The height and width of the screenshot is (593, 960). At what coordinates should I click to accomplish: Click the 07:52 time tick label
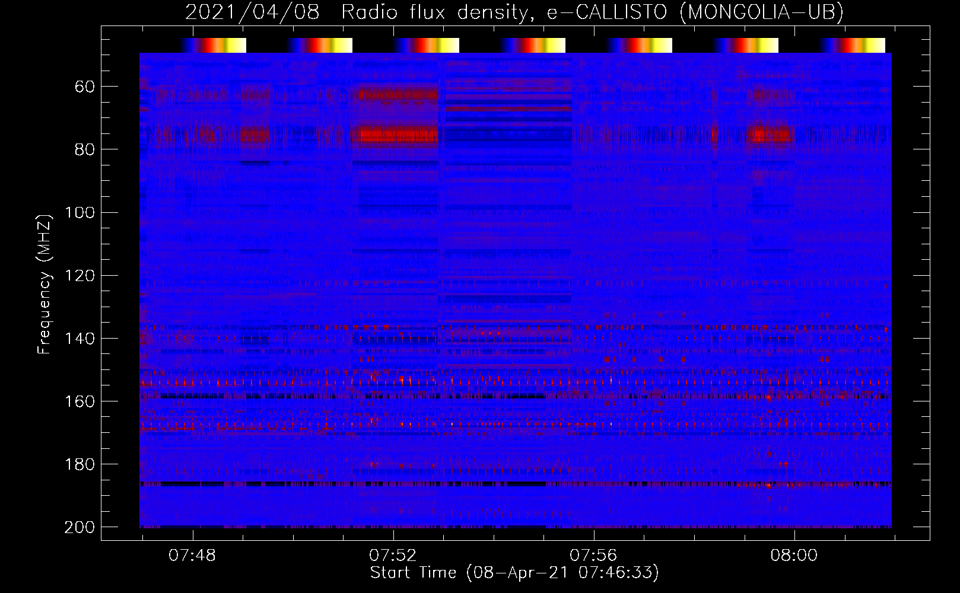pos(393,555)
